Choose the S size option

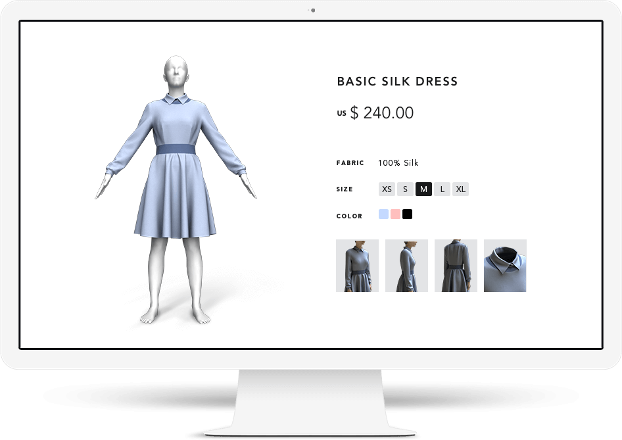click(x=405, y=189)
